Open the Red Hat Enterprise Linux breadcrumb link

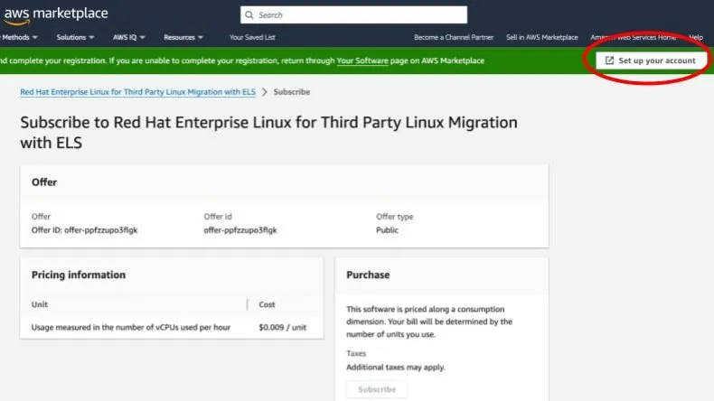[137, 92]
